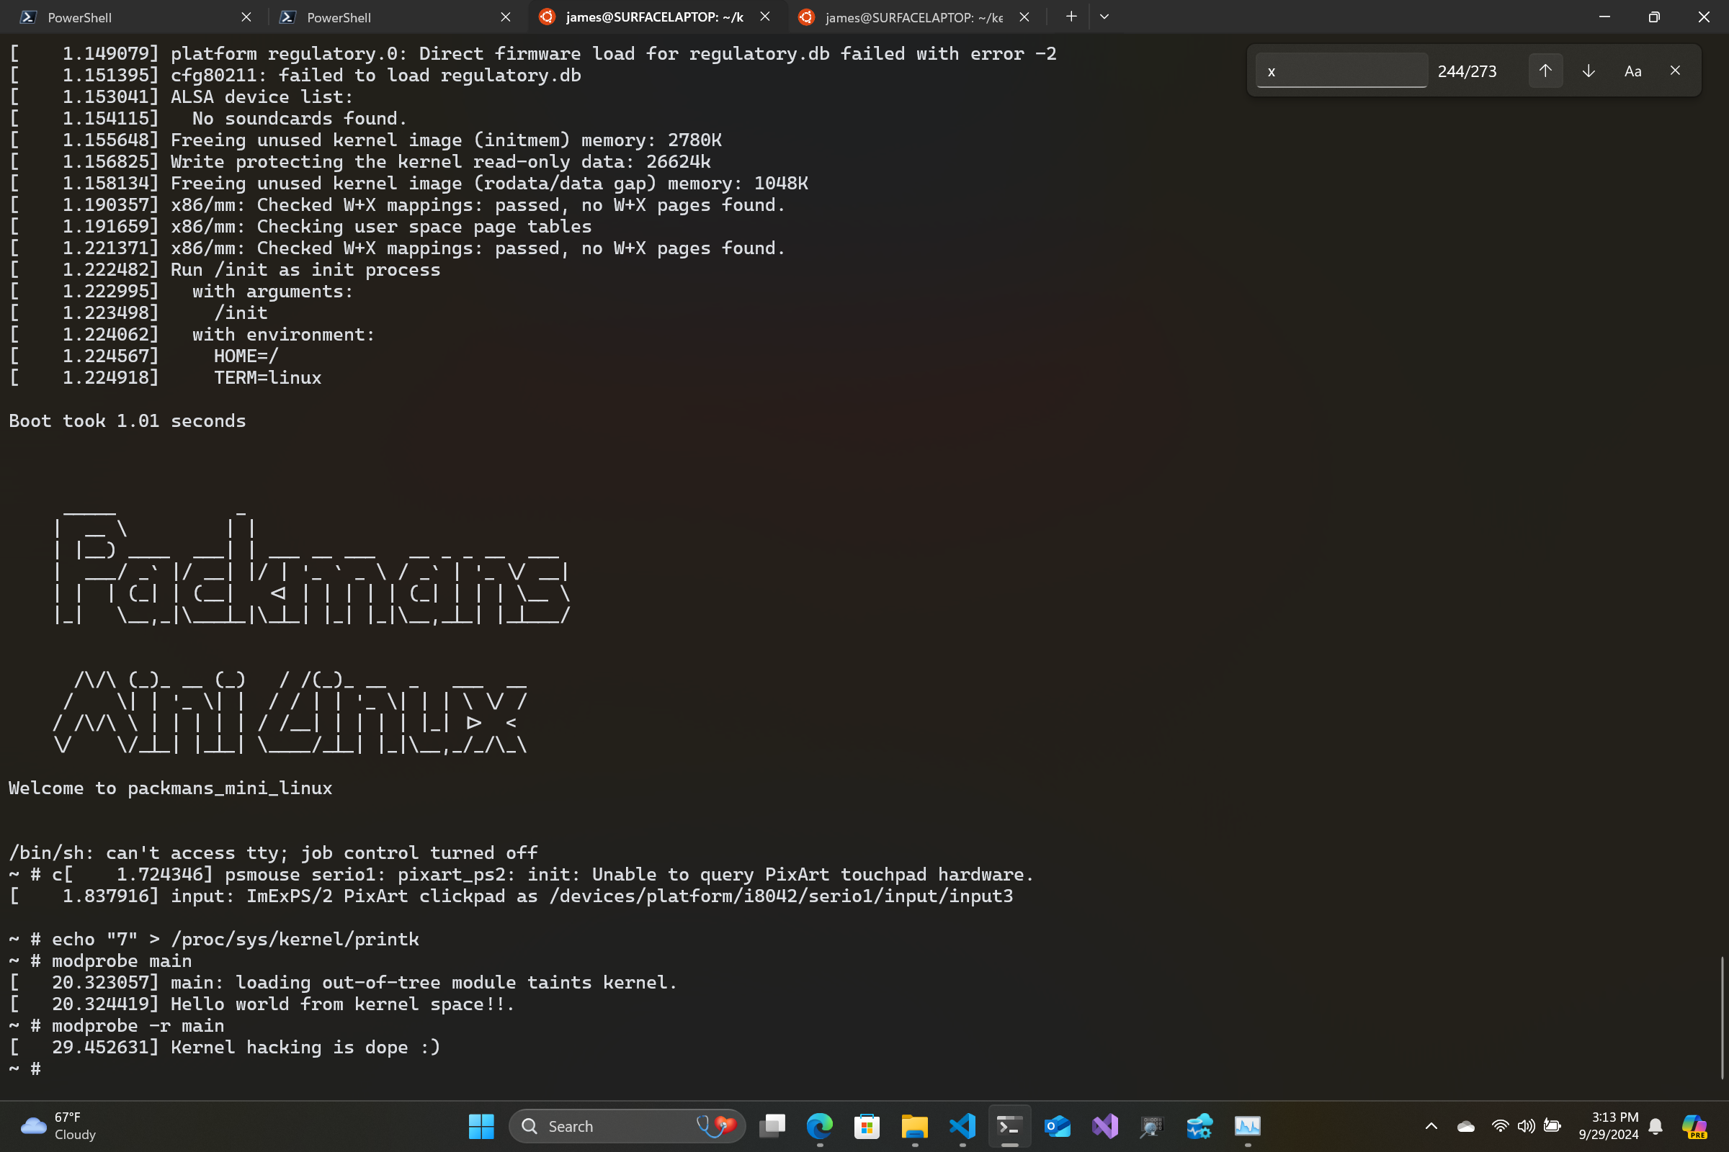Open a new terminal tab
The width and height of the screenshot is (1729, 1152).
pyautogui.click(x=1071, y=17)
